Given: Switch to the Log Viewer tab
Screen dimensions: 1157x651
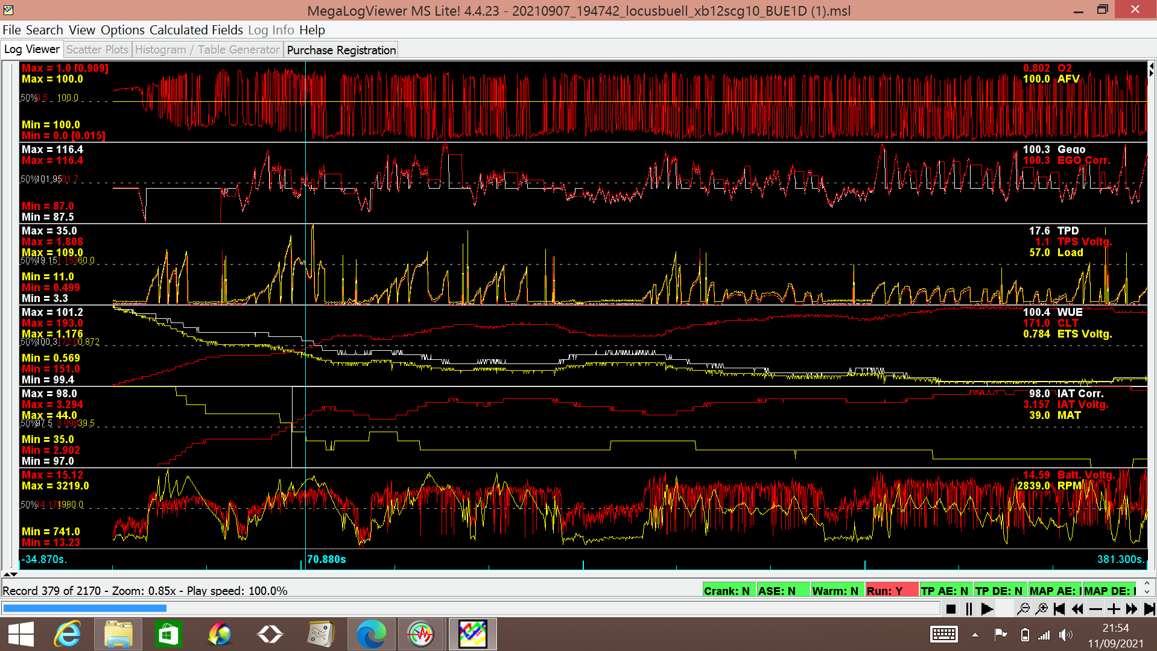Looking at the screenshot, I should 32,49.
